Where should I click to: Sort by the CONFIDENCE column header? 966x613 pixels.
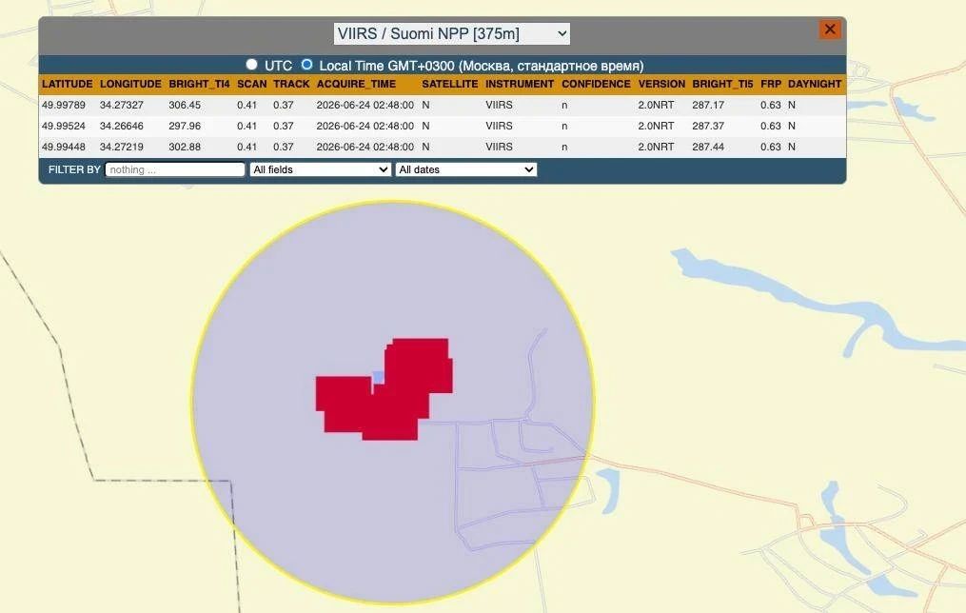point(596,84)
